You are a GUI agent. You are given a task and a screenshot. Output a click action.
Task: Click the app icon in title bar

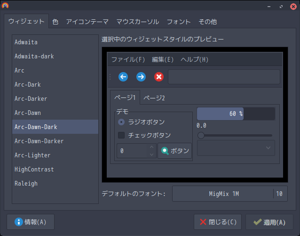tap(5, 6)
